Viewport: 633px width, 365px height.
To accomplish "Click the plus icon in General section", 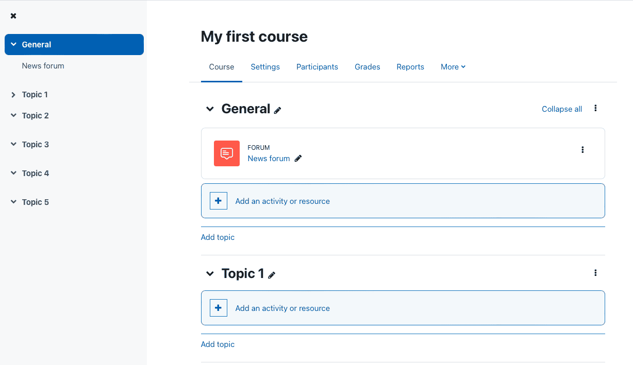I will [x=219, y=201].
